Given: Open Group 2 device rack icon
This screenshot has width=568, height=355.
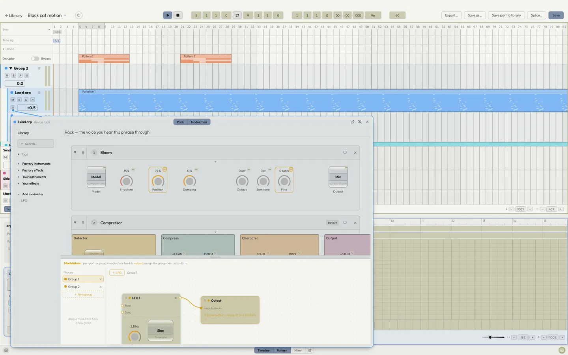Looking at the screenshot, I should click(x=27, y=75).
